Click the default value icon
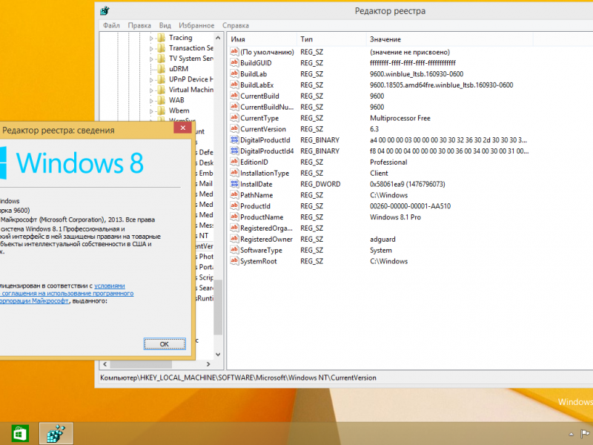Viewport: 593px width, 445px height. 234,52
